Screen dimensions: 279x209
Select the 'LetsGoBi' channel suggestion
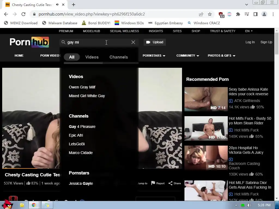coord(77,144)
